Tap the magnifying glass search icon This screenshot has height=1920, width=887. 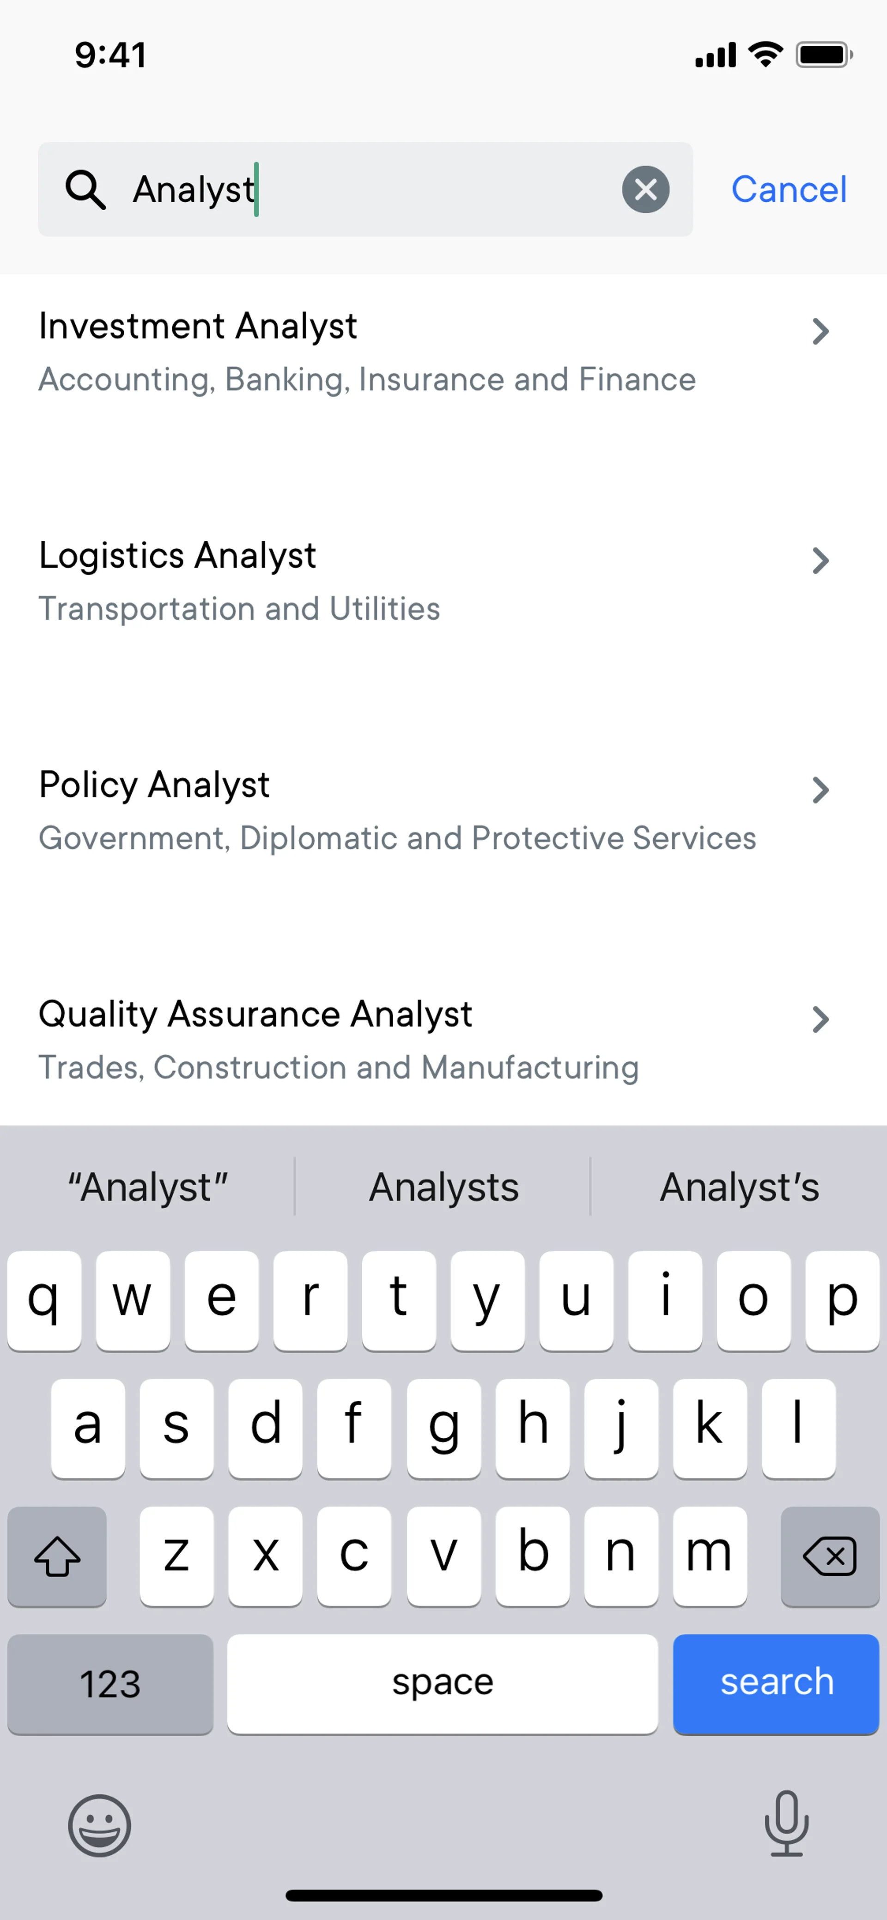point(85,189)
